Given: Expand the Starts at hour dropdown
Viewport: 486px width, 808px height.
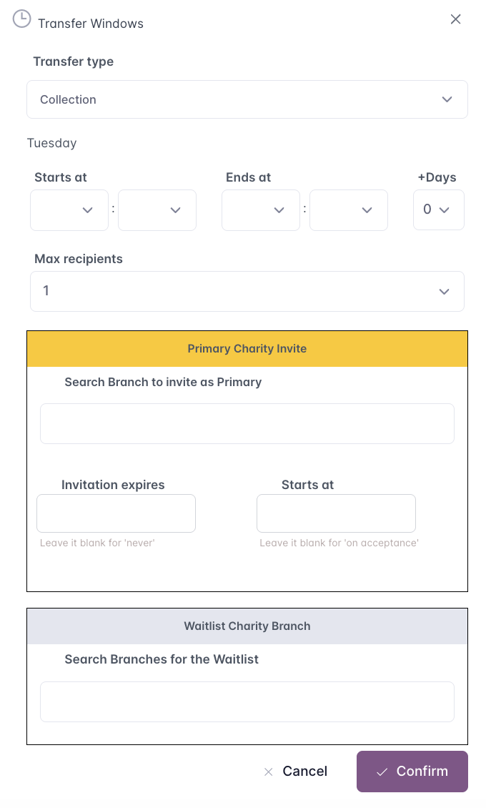Looking at the screenshot, I should point(69,210).
